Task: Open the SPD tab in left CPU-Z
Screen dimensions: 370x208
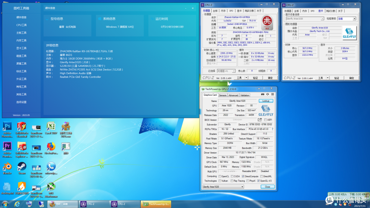Action: click(x=231, y=11)
